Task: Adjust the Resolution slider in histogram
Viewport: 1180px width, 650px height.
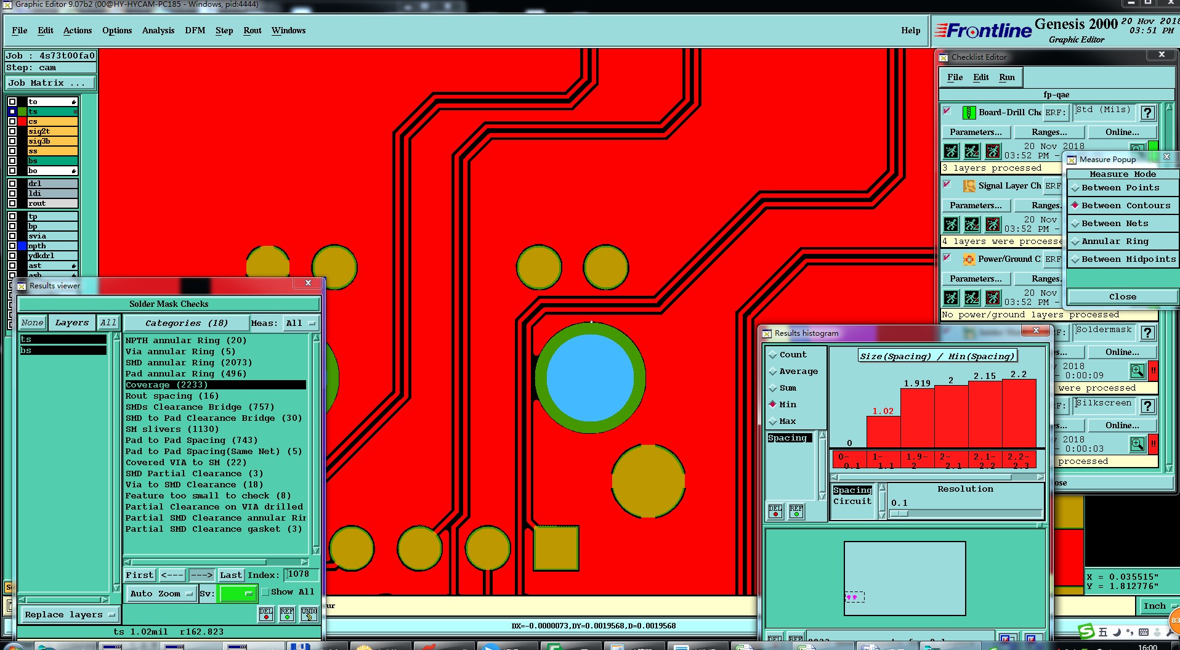Action: tap(899, 513)
